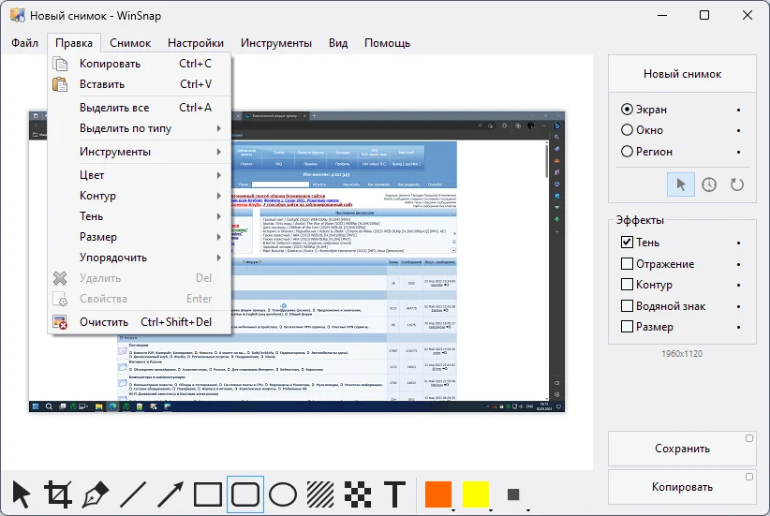Choose Очистить from the Правка menu

click(140, 322)
